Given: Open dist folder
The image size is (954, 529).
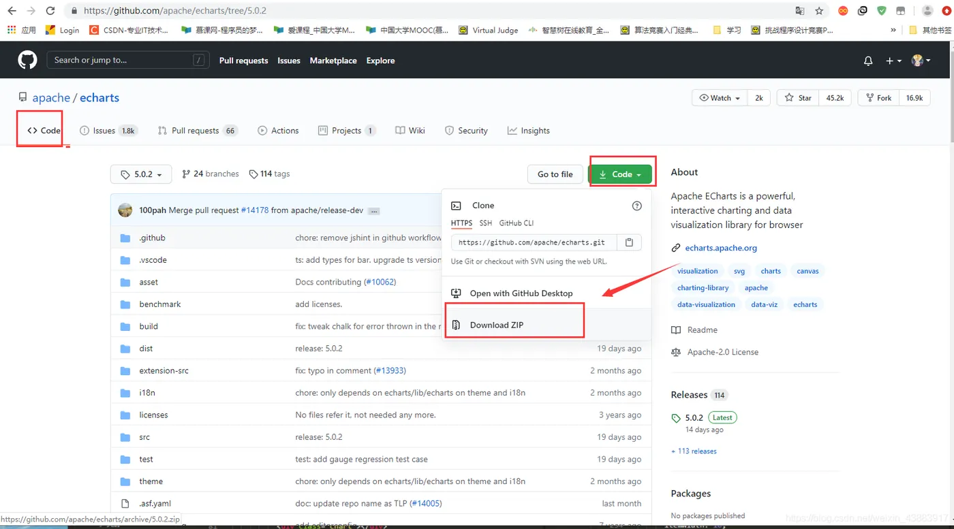Looking at the screenshot, I should pos(146,349).
